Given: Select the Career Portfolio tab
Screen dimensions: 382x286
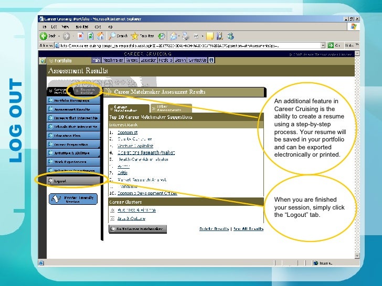Looking at the screenshot, I should 60,91.
